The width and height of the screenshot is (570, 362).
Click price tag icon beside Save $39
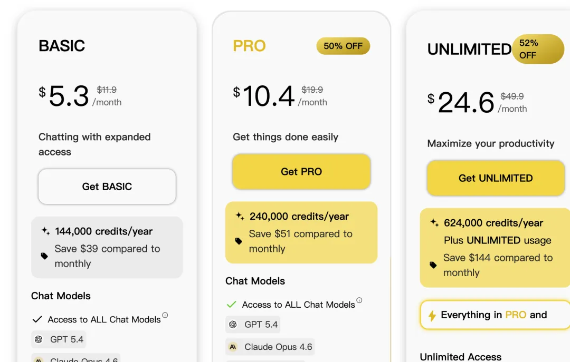point(44,256)
